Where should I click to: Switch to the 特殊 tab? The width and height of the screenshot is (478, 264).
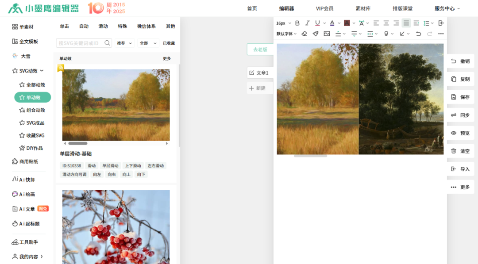[x=122, y=26]
